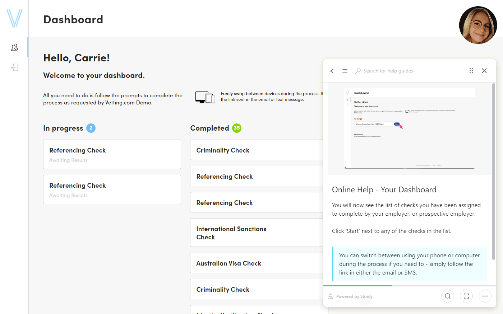Click the help panel vertical scrollbar
This screenshot has height=314, width=503.
pos(494,172)
